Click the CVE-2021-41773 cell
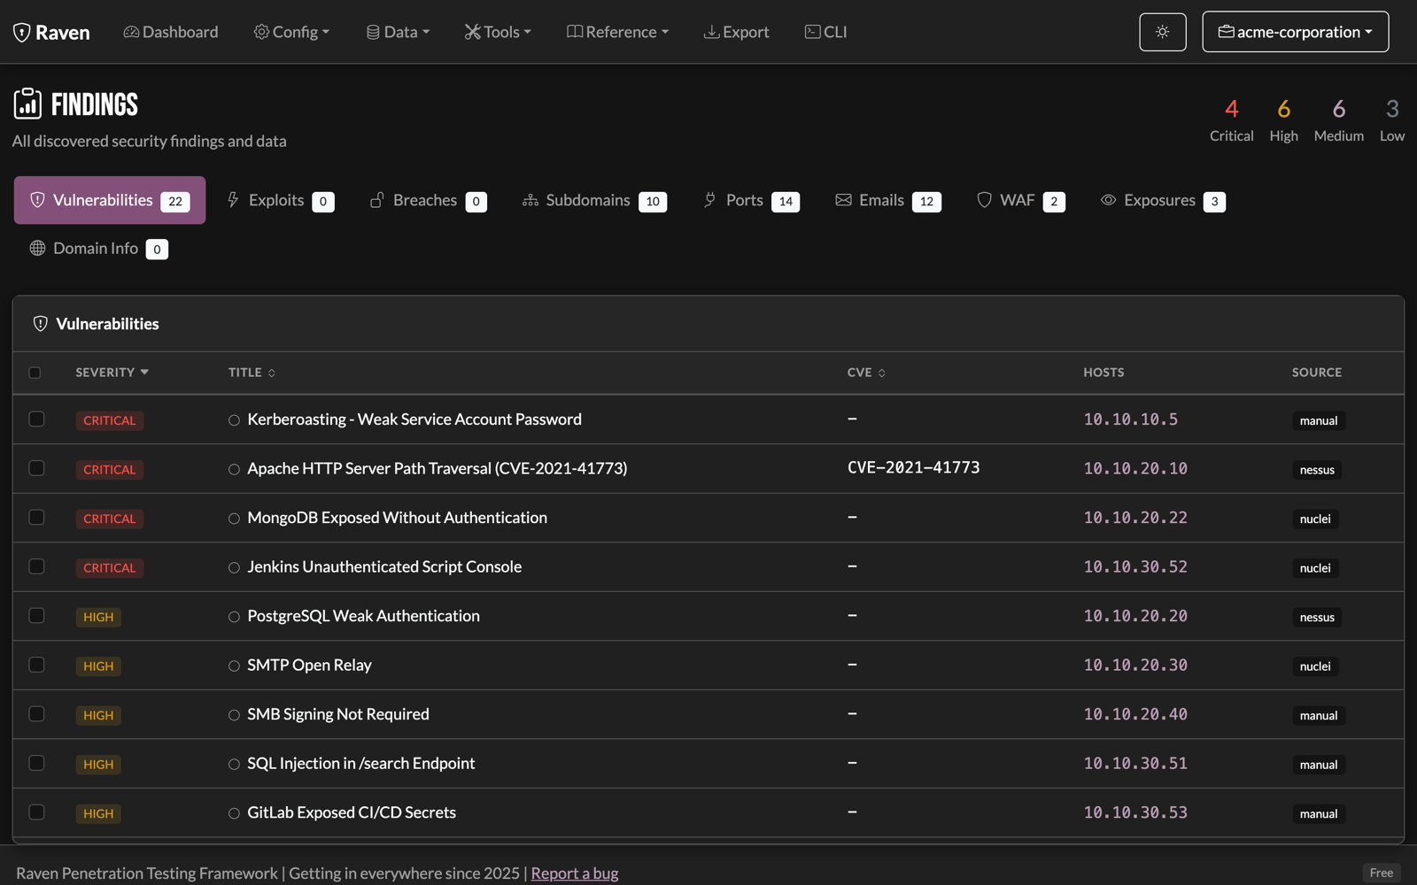Image resolution: width=1417 pixels, height=885 pixels. pyautogui.click(x=913, y=467)
